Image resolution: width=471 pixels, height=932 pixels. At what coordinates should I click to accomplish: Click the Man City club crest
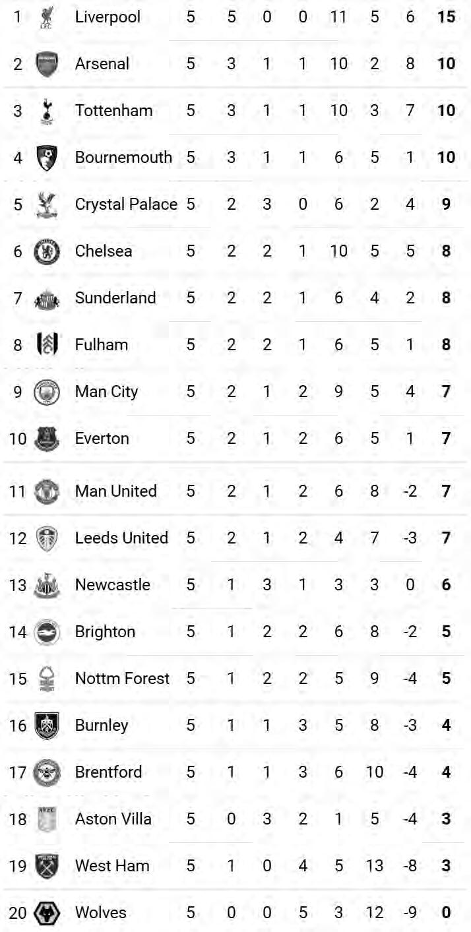click(46, 392)
